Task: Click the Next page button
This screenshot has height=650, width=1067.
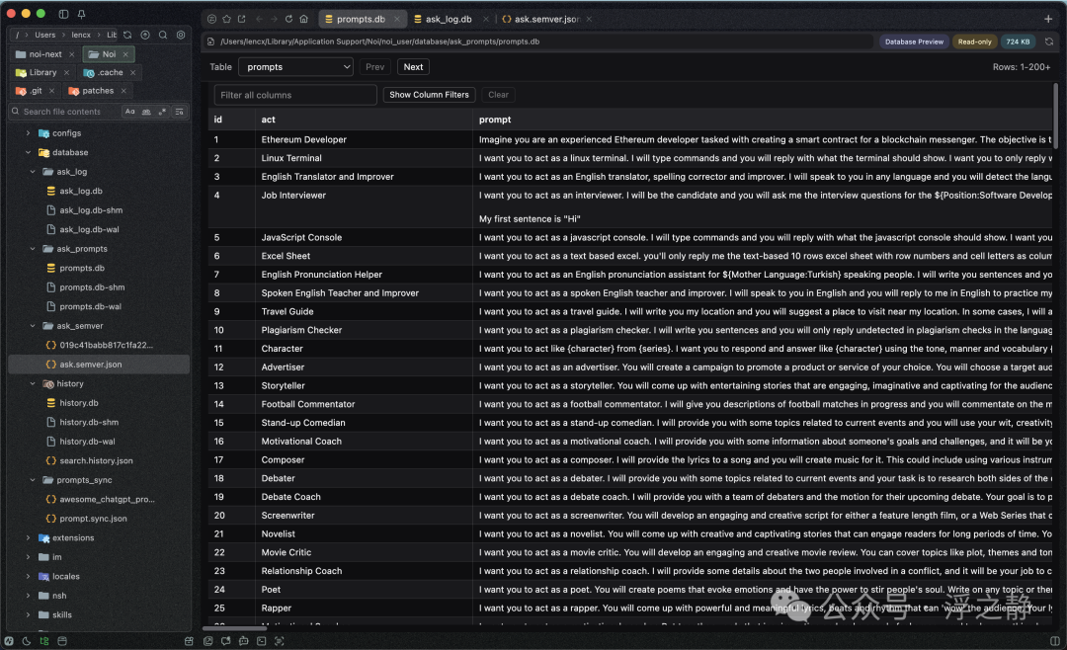Action: [413, 67]
